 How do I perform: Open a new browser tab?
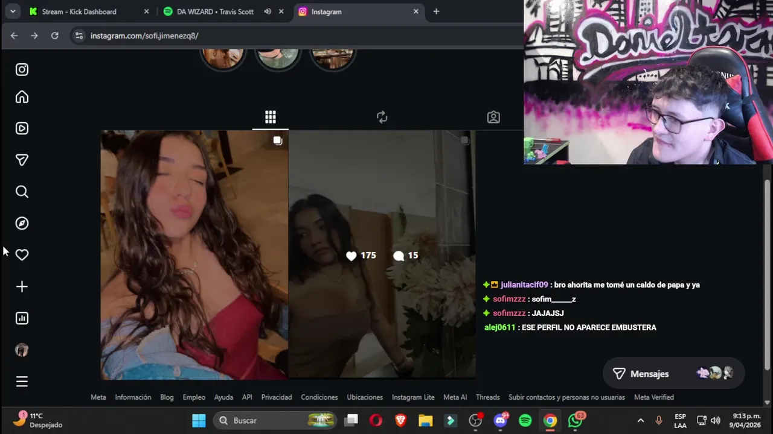coord(436,11)
